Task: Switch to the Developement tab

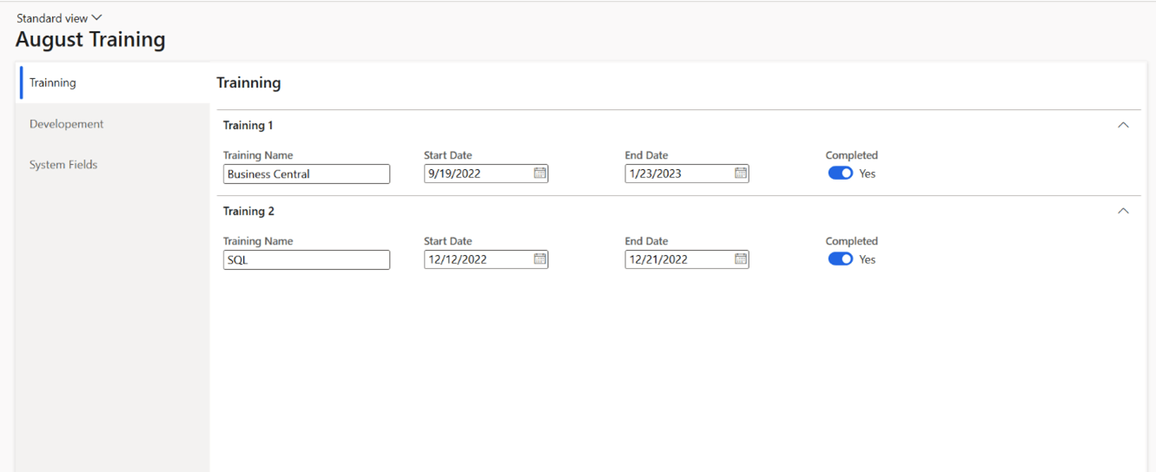Action: pos(66,124)
